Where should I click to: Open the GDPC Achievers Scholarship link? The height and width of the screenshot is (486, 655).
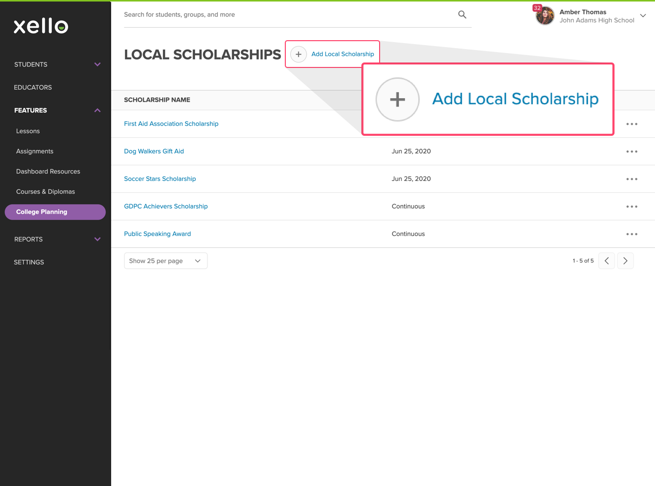pos(166,206)
